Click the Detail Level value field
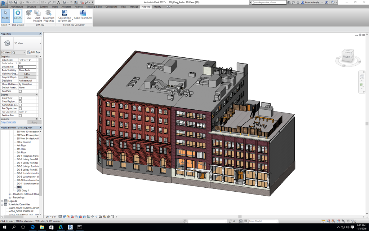369x231 pixels. 27,67
